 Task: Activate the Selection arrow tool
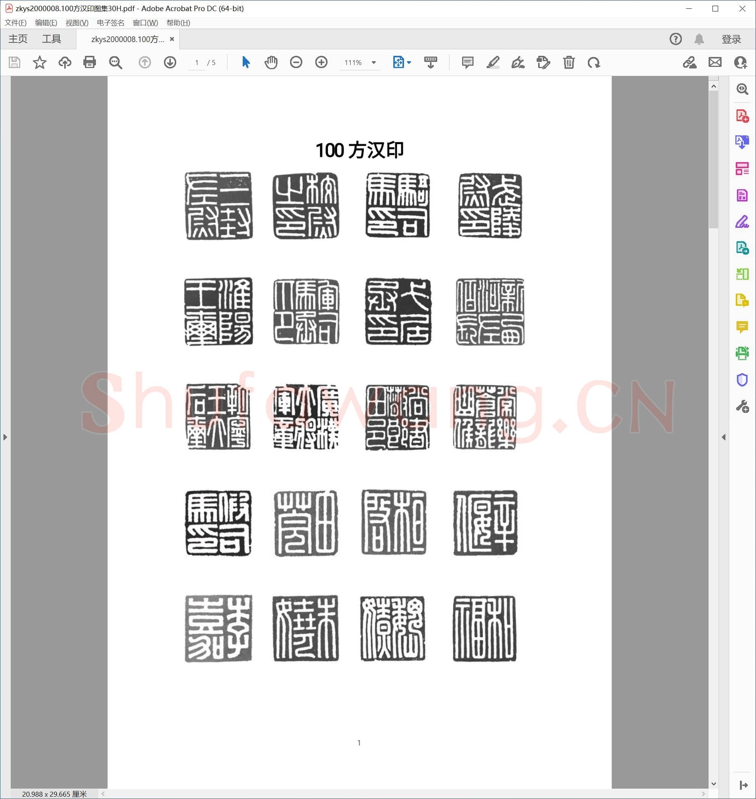pyautogui.click(x=245, y=62)
